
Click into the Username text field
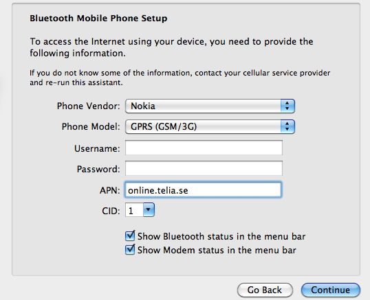pyautogui.click(x=204, y=148)
